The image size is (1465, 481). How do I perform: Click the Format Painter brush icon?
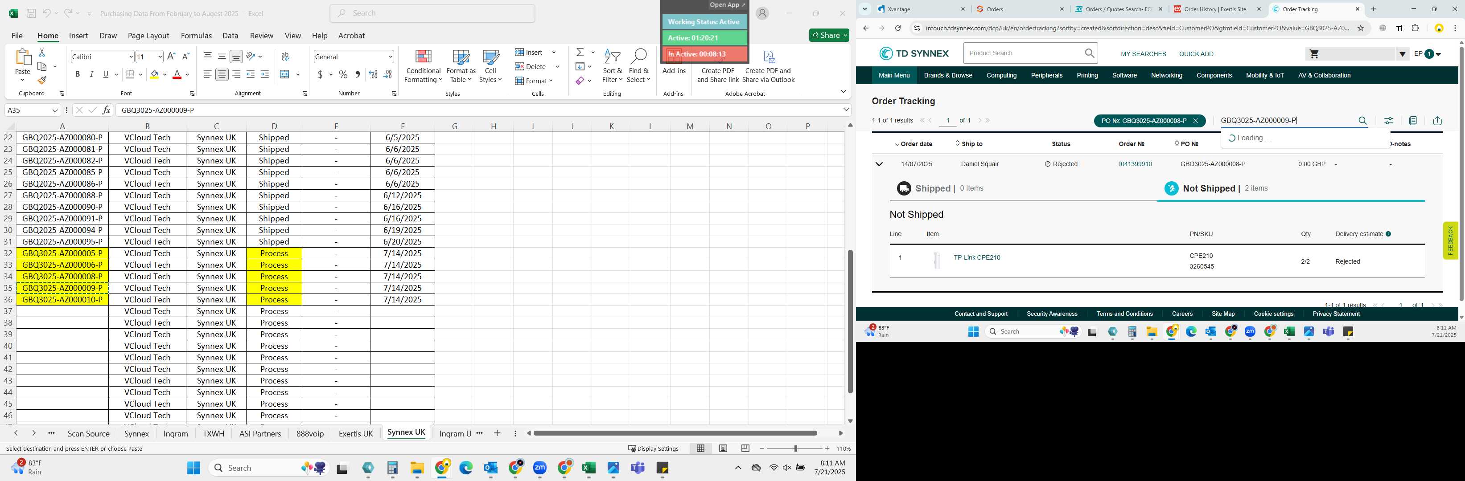tap(41, 81)
